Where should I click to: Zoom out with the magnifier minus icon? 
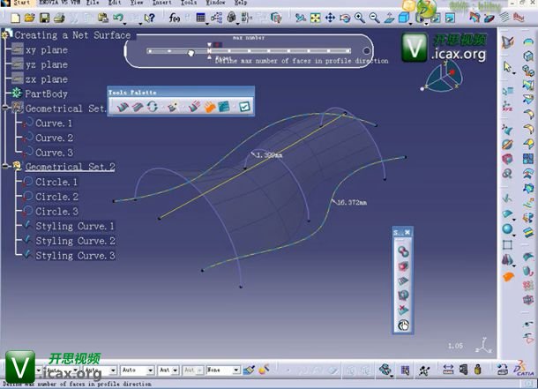point(374,18)
